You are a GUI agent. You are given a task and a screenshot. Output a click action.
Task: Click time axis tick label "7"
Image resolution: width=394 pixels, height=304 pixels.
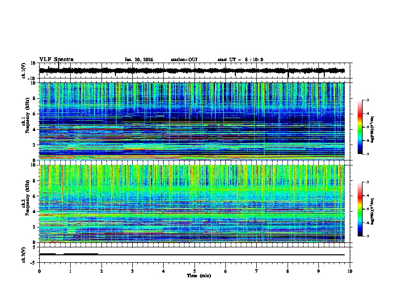point(257,271)
